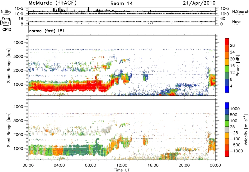Click the "20:00" time tick label
The height and width of the screenshot is (172, 249).
(x=184, y=165)
